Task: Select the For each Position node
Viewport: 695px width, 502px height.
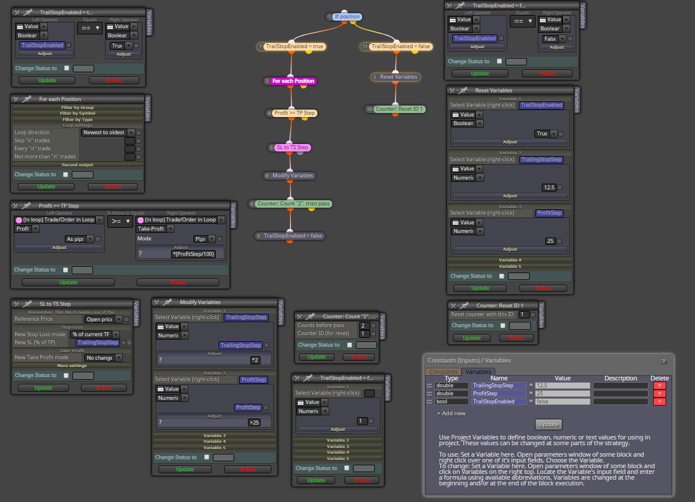Action: pos(293,81)
